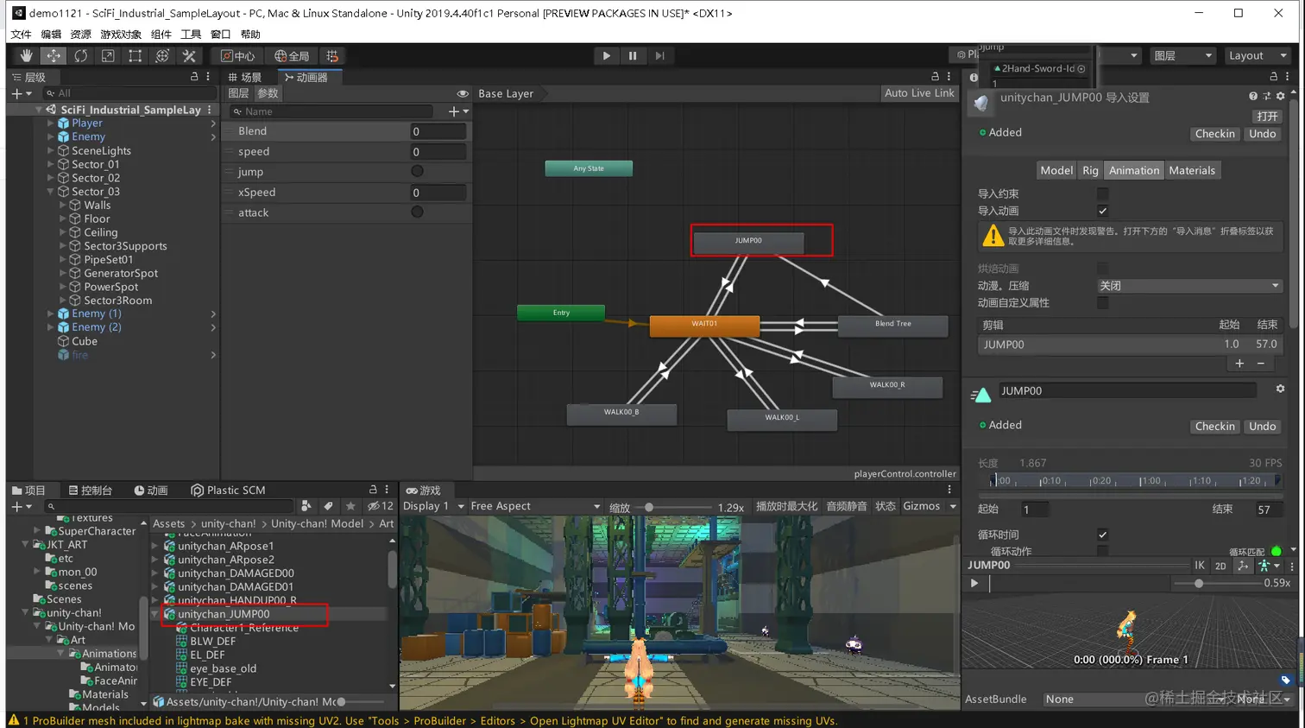
Task: Expand the Player object in hierarchy
Action: coord(51,123)
